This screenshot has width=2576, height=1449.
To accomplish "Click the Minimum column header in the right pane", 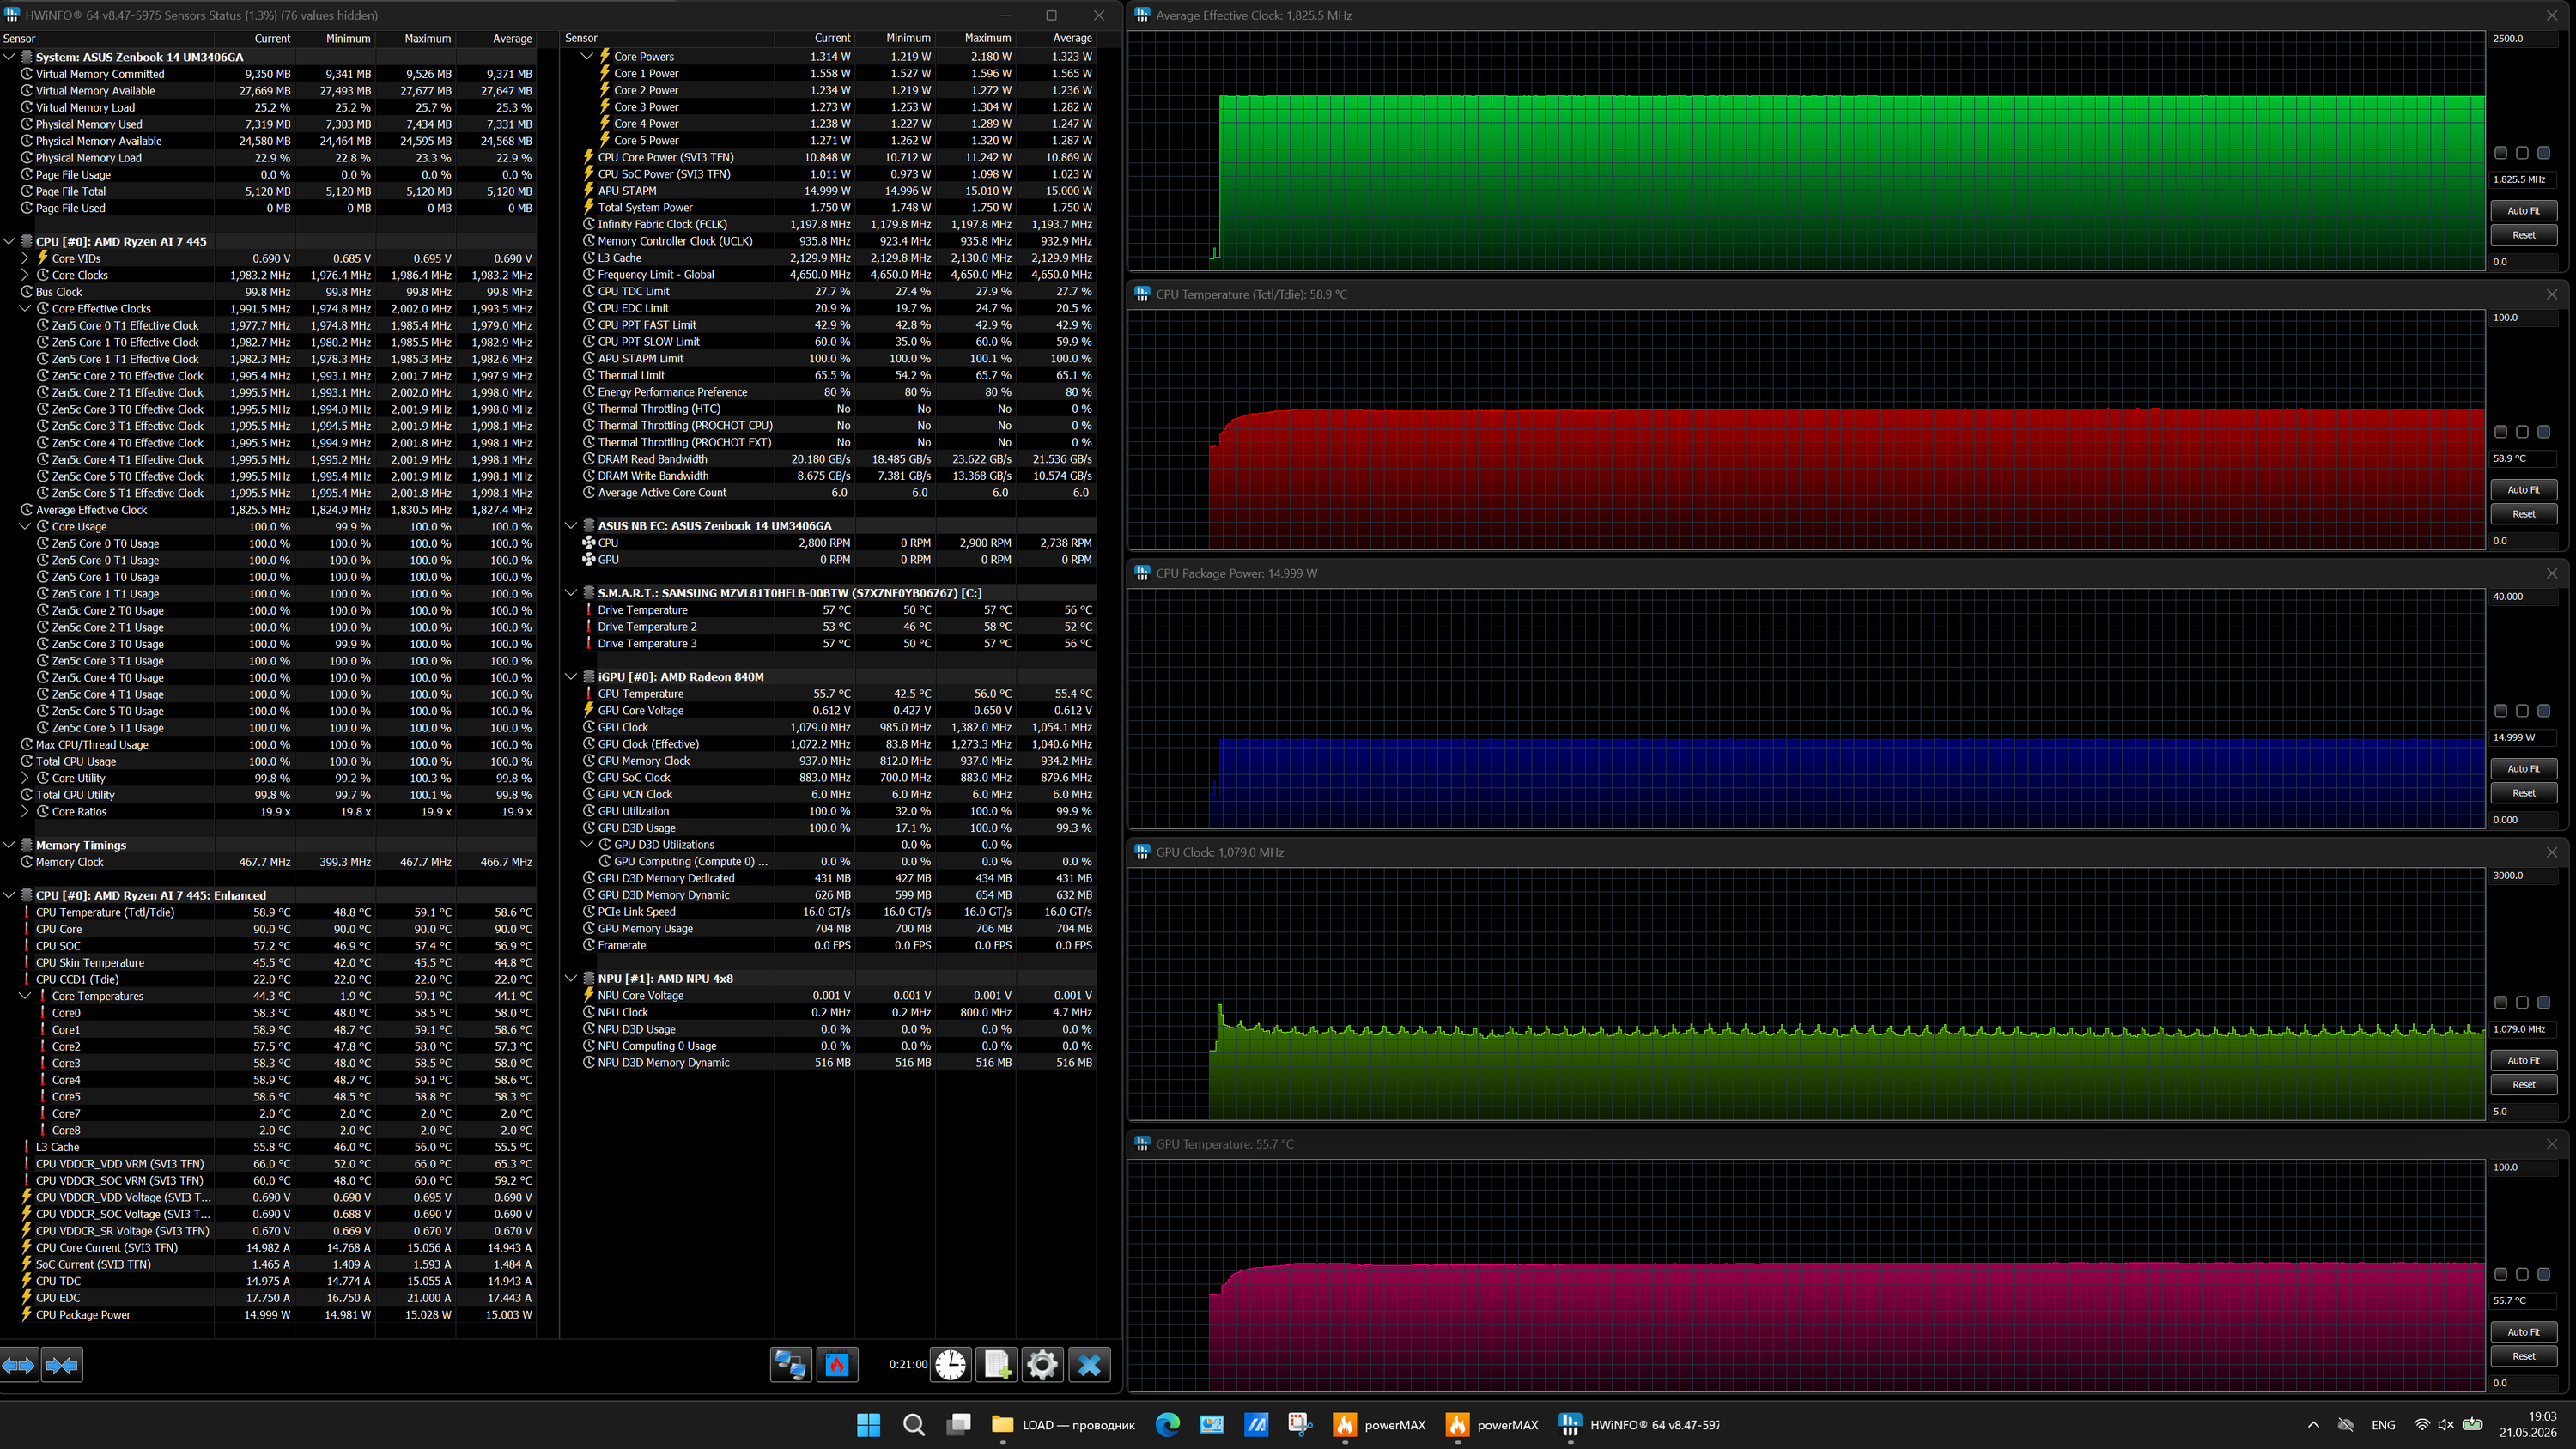I will pyautogui.click(x=895, y=38).
